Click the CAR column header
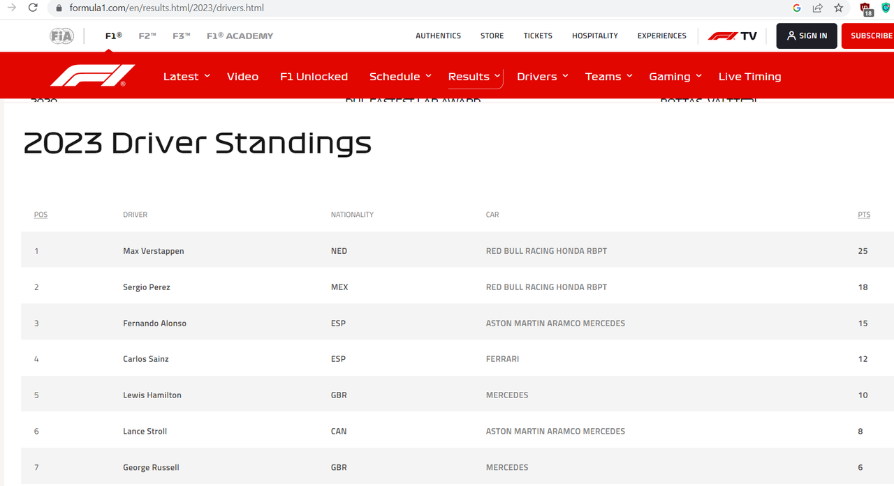The width and height of the screenshot is (894, 486). pyautogui.click(x=492, y=215)
